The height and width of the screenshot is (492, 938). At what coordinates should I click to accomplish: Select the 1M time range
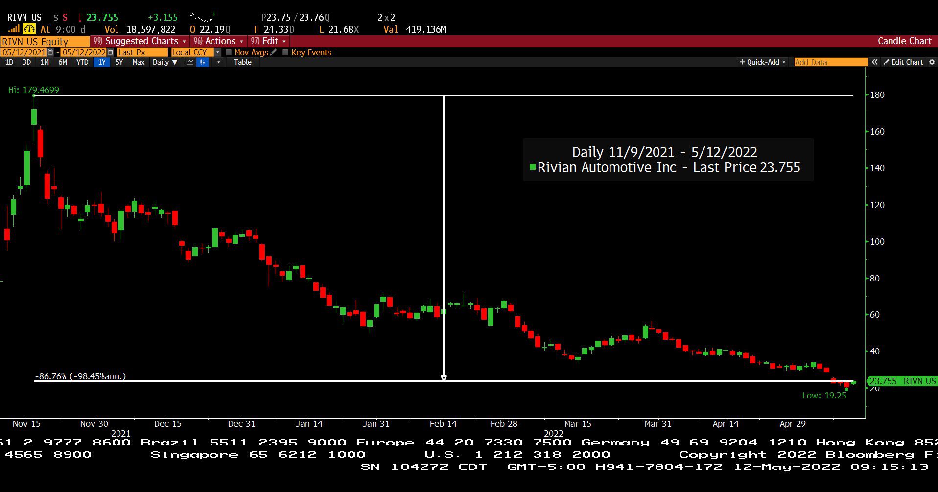tap(45, 62)
